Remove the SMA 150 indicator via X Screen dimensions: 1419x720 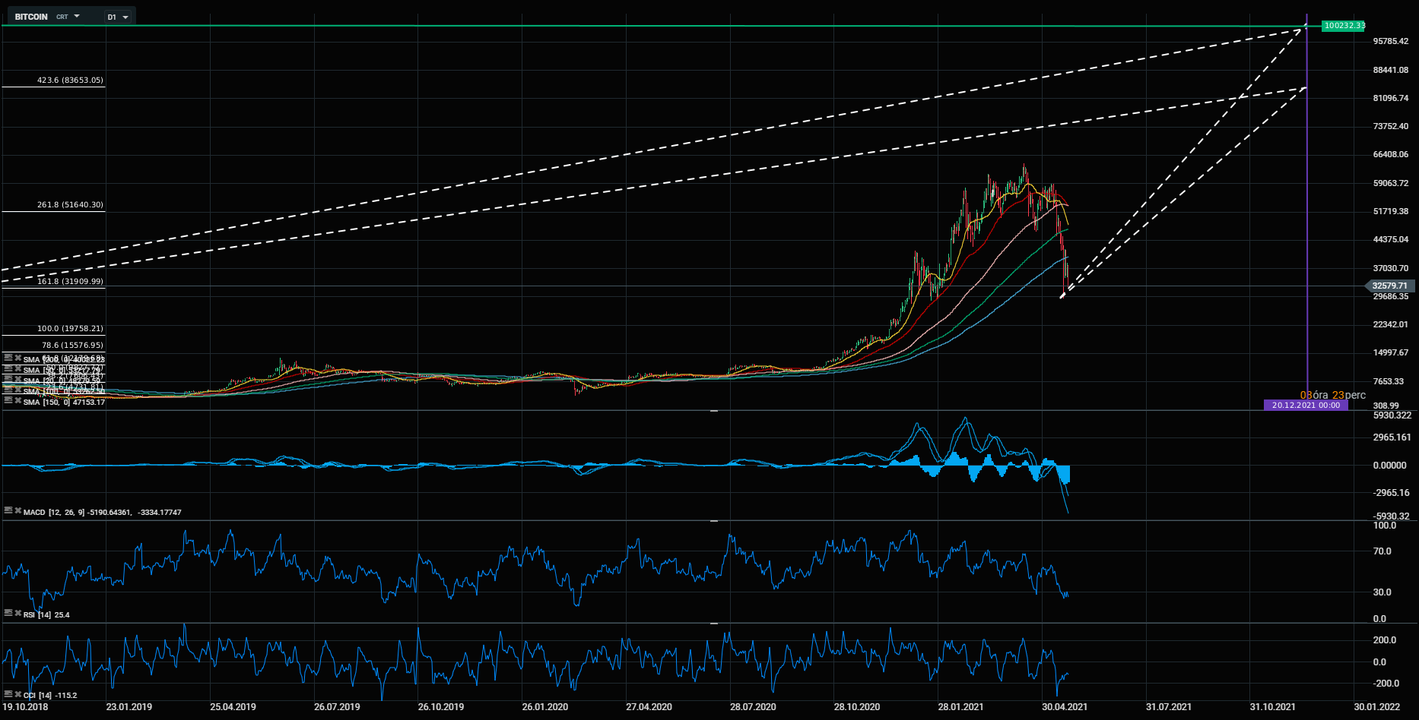tap(17, 401)
